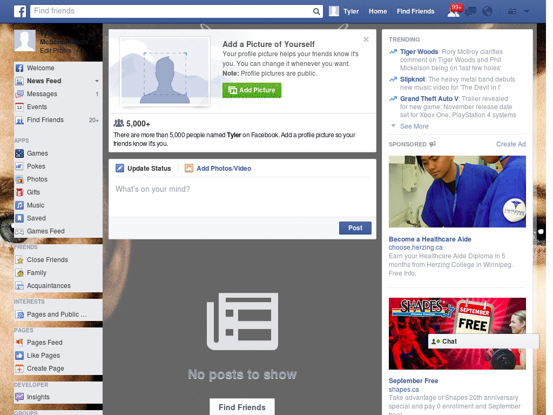Open Become a Healthcare Aide ad link
Image resolution: width=553 pixels, height=415 pixels.
click(430, 239)
